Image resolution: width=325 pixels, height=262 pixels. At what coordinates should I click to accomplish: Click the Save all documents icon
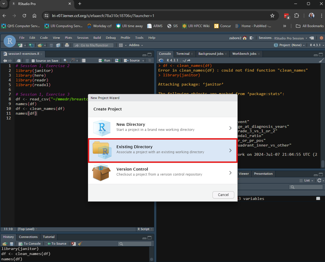coord(58,45)
